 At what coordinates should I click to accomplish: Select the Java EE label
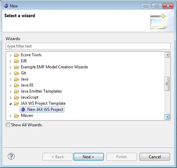pos(27,85)
